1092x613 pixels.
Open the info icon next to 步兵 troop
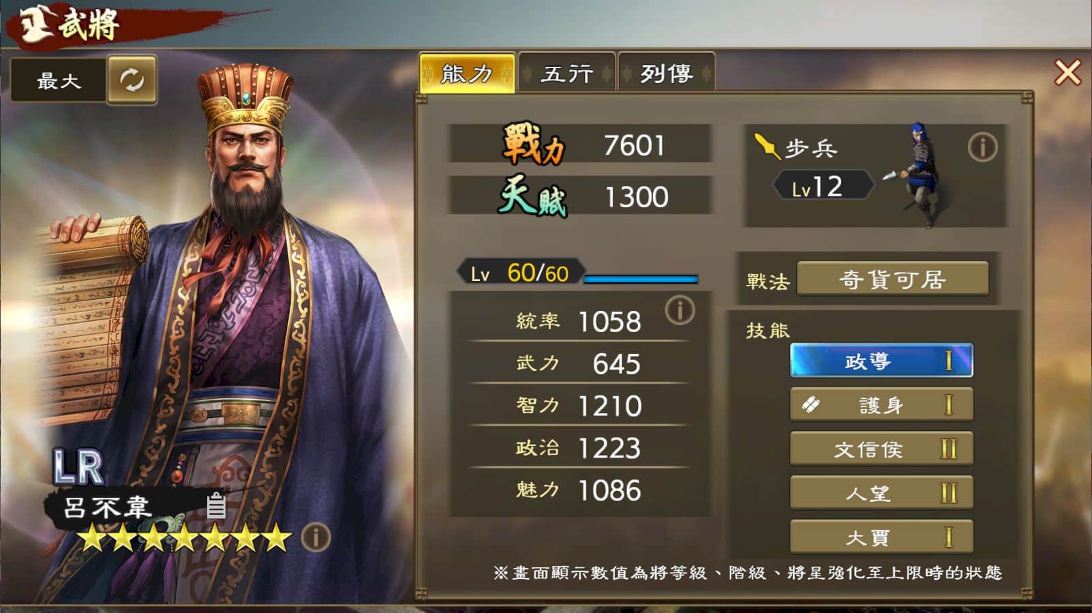[982, 147]
